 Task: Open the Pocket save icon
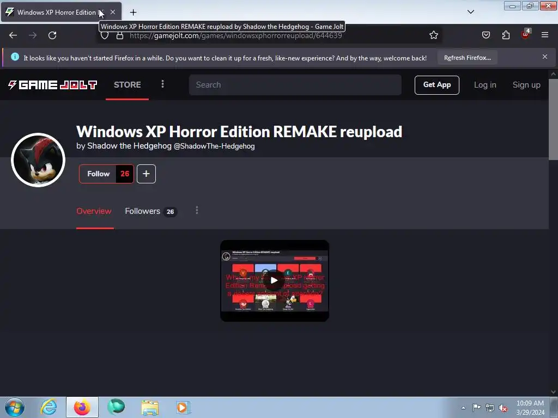coord(486,35)
